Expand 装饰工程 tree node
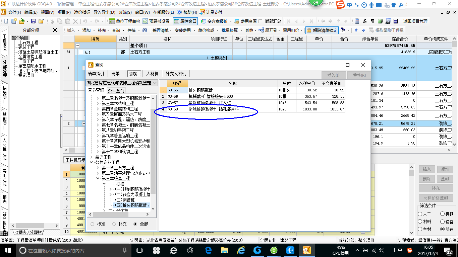458x257 pixels. tap(92, 157)
